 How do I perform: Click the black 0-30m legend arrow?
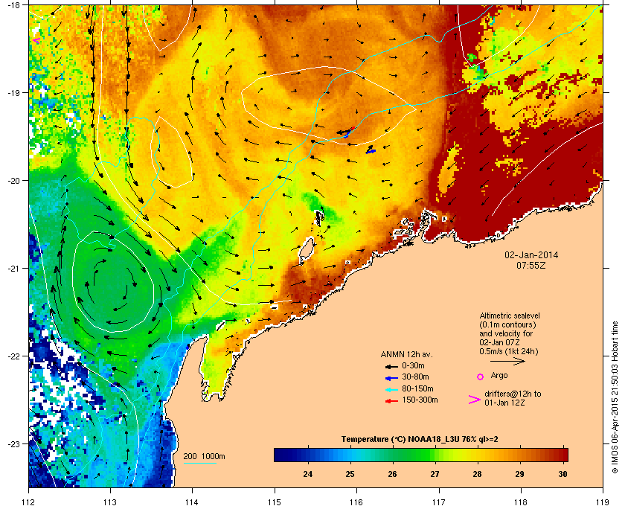pyautogui.click(x=391, y=366)
